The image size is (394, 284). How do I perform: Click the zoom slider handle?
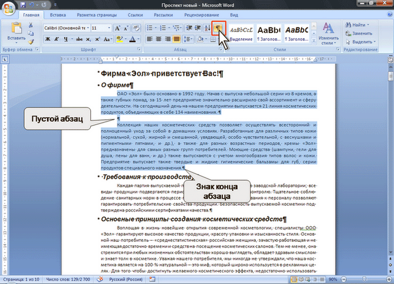364,279
